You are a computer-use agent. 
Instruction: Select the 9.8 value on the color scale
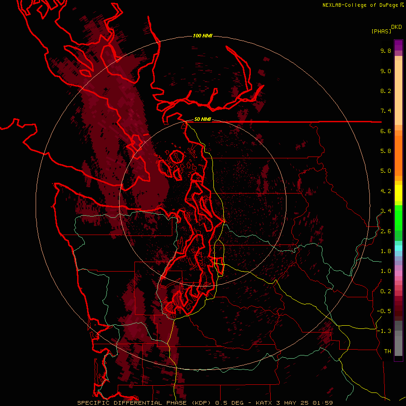[x=386, y=51]
